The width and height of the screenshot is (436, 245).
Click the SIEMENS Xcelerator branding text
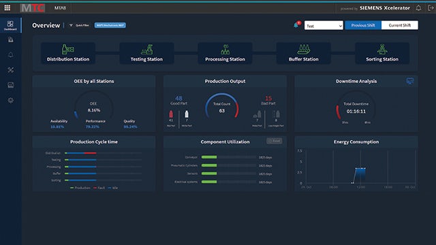click(384, 8)
